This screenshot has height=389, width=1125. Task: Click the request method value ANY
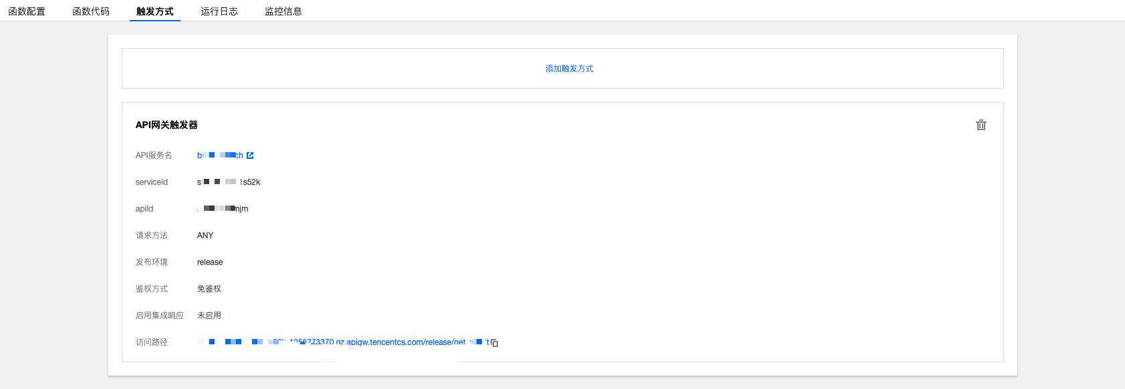[x=205, y=236]
